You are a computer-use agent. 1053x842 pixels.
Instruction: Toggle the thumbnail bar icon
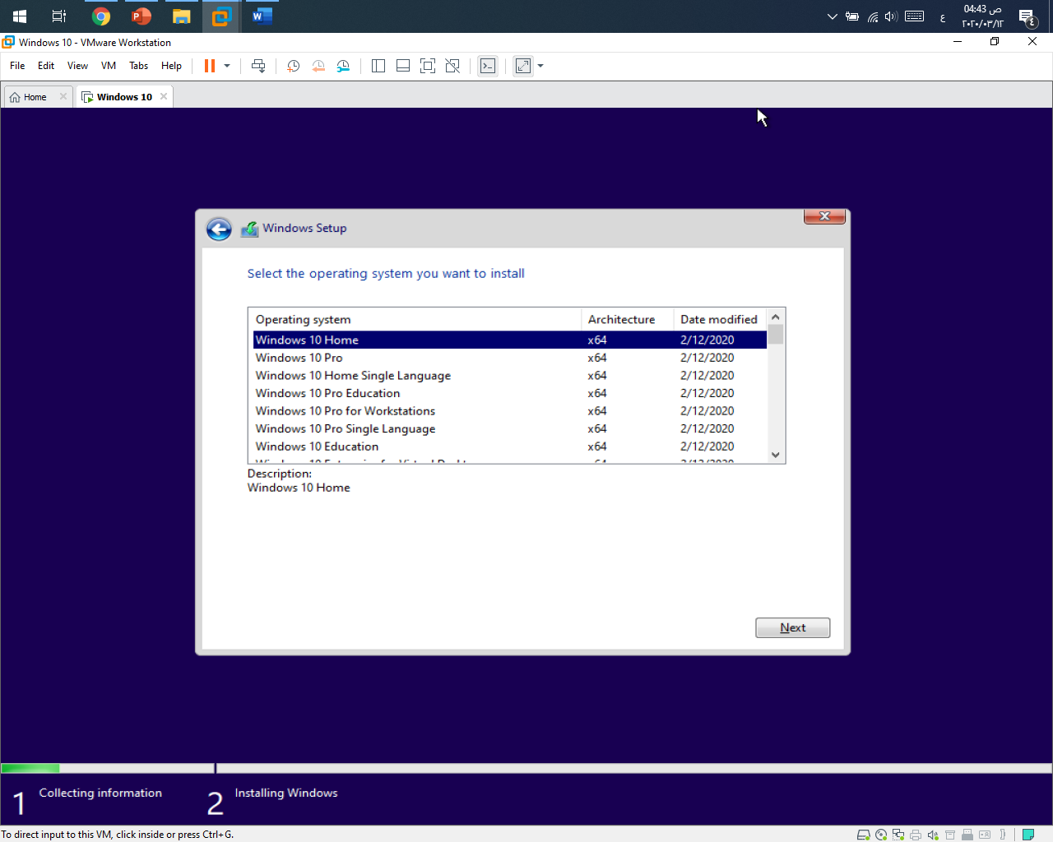(x=403, y=66)
